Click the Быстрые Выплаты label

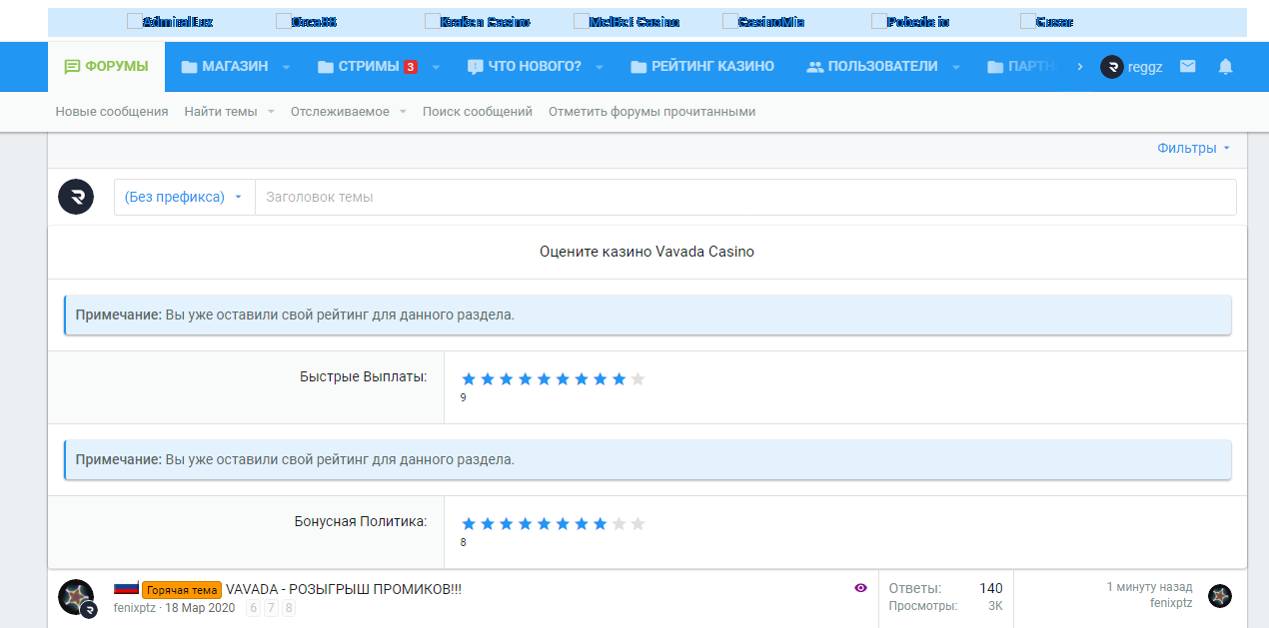click(363, 376)
